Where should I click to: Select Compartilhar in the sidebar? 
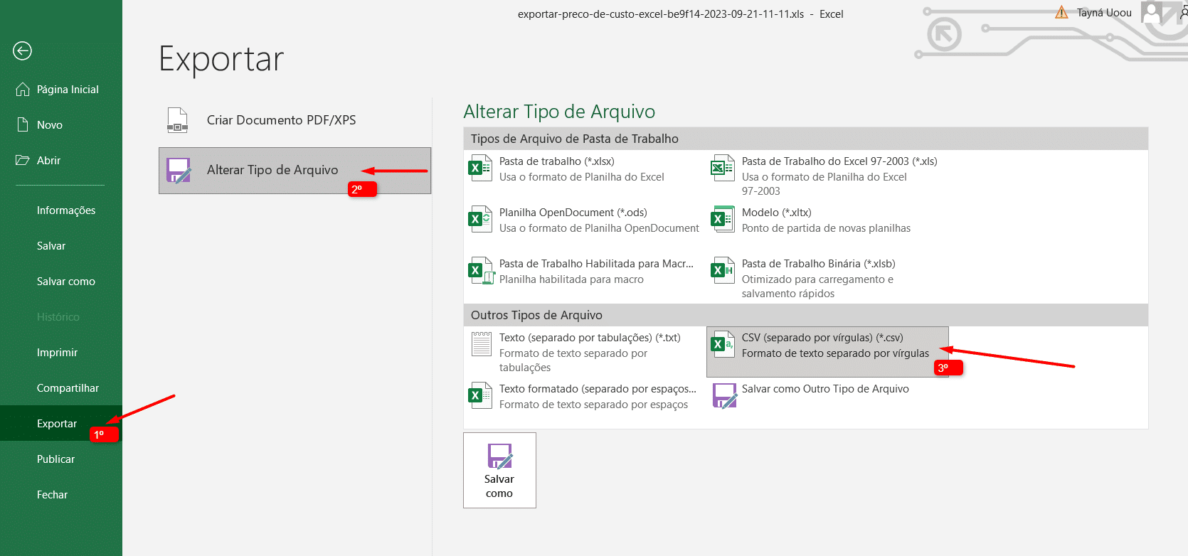click(68, 388)
